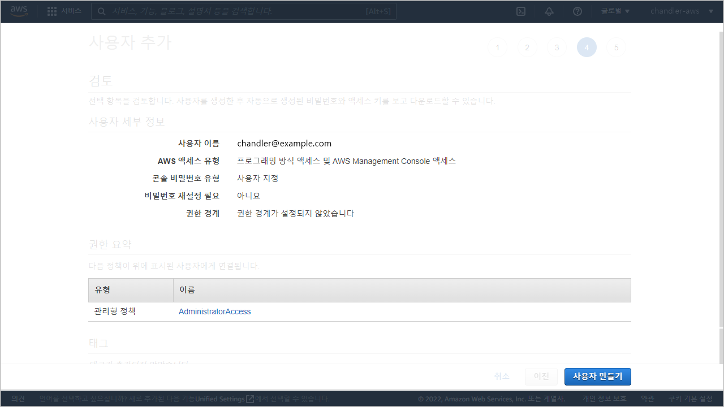Click the 취소 button
The height and width of the screenshot is (407, 724).
pyautogui.click(x=502, y=376)
